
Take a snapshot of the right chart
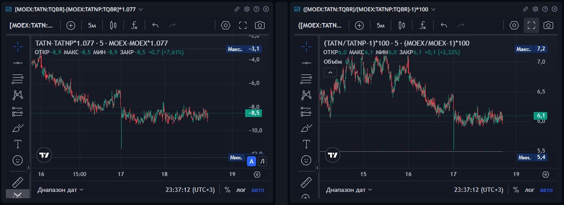point(548,25)
